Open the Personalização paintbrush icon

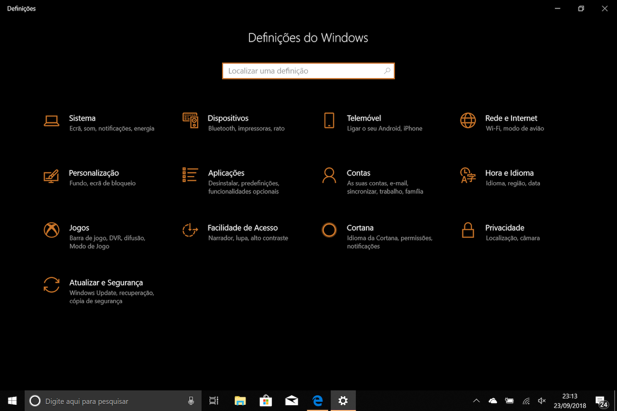coord(51,176)
